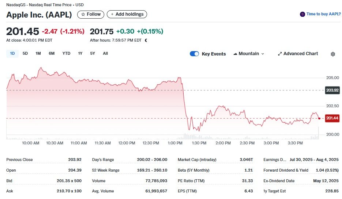Click the after-hours moon icon
Viewport: 342px width, 199px height.
[x=146, y=40]
